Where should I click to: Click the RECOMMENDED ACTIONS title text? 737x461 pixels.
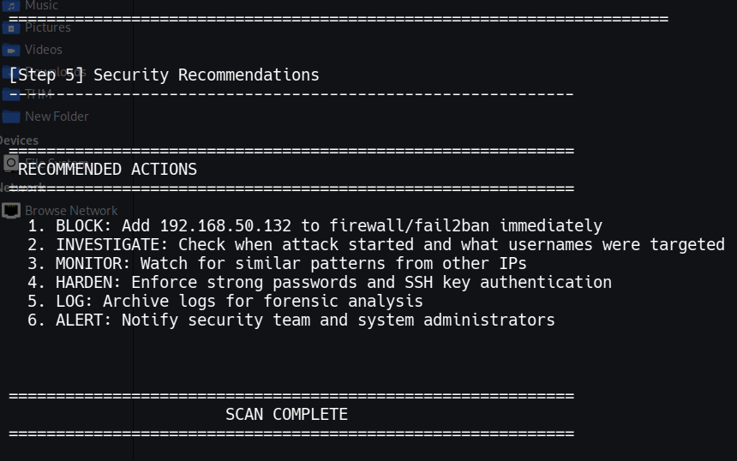click(x=107, y=170)
